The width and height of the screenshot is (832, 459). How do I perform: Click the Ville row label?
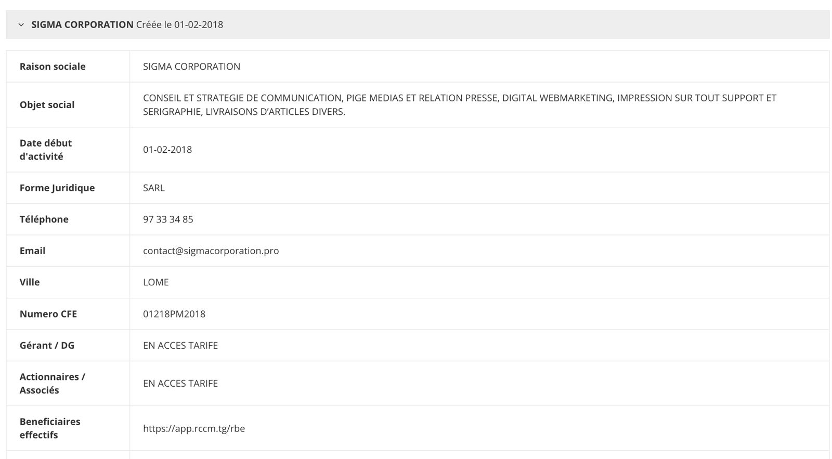pyautogui.click(x=30, y=282)
